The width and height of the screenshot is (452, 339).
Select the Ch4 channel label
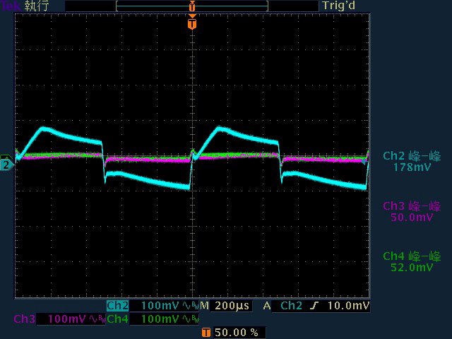point(117,319)
